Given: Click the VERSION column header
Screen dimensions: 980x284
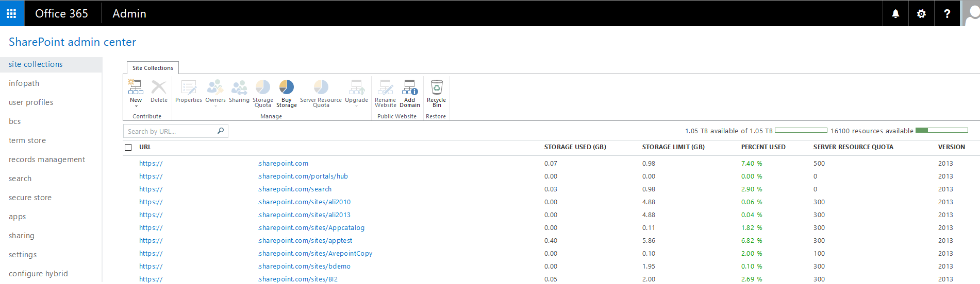Looking at the screenshot, I should point(951,147).
